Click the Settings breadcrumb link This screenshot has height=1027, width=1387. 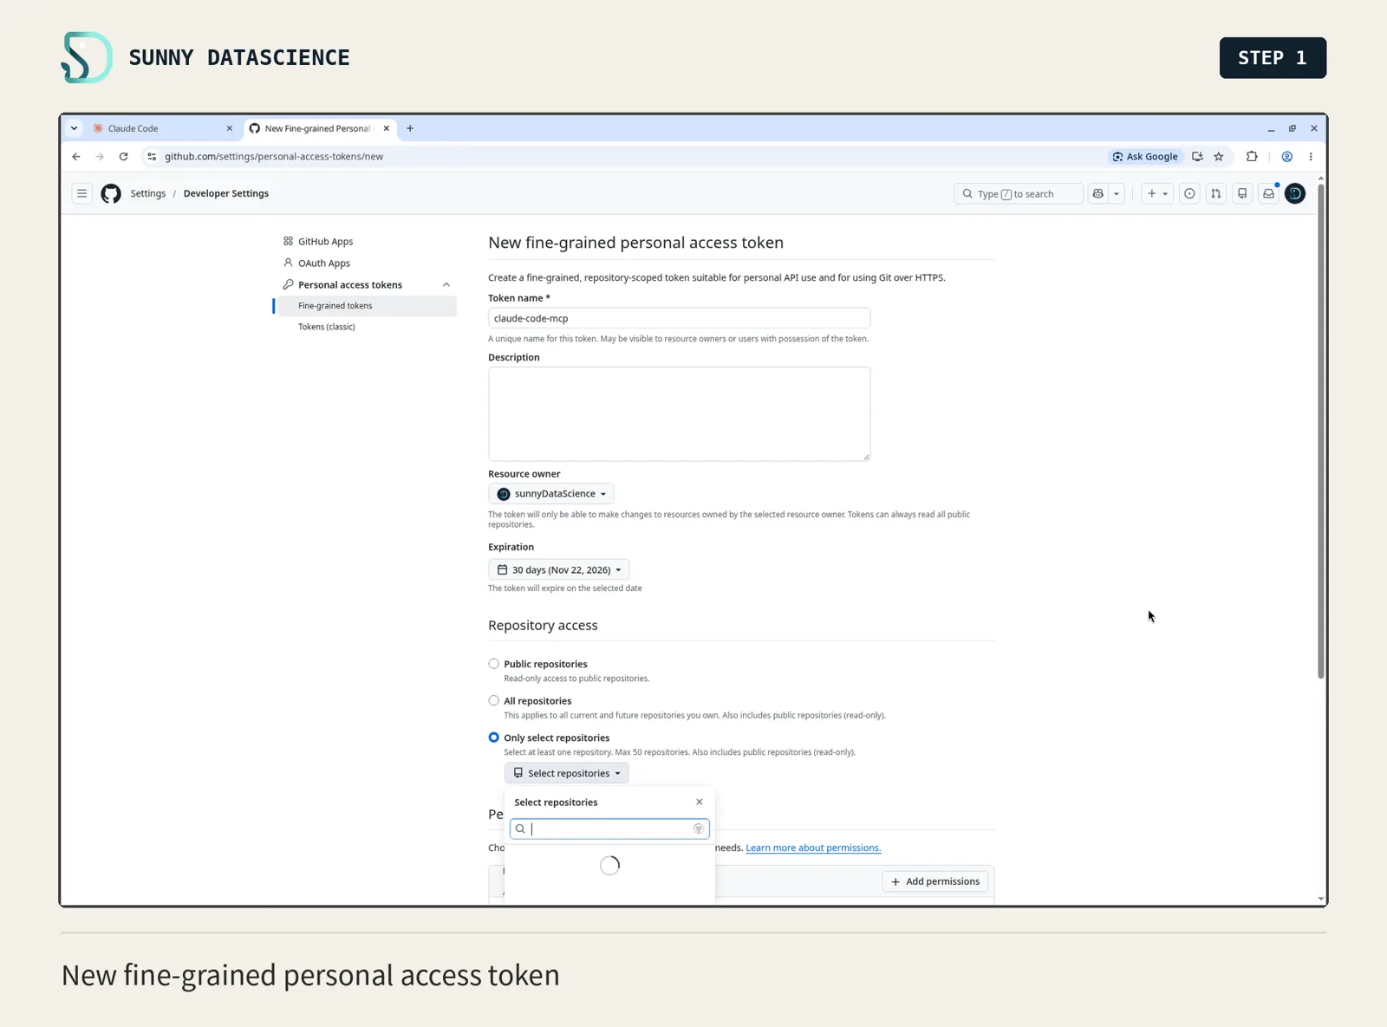(148, 193)
